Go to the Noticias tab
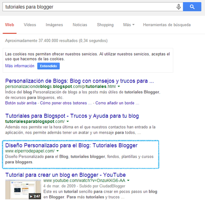 point(80,25)
